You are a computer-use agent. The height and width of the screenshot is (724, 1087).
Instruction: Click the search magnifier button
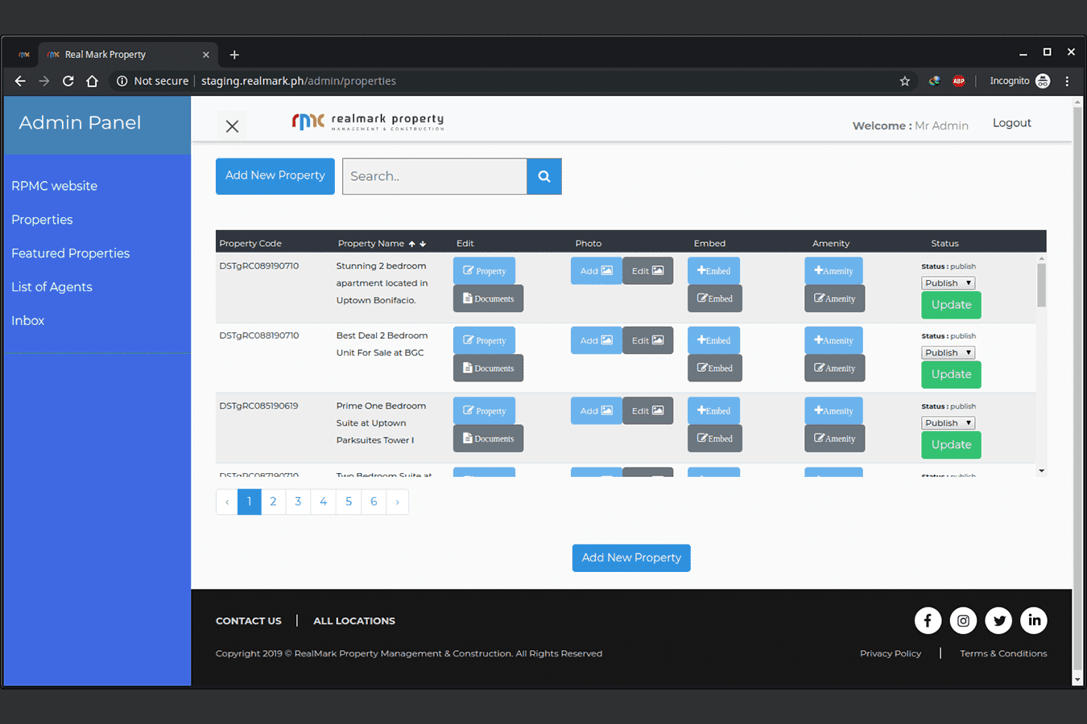tap(544, 176)
